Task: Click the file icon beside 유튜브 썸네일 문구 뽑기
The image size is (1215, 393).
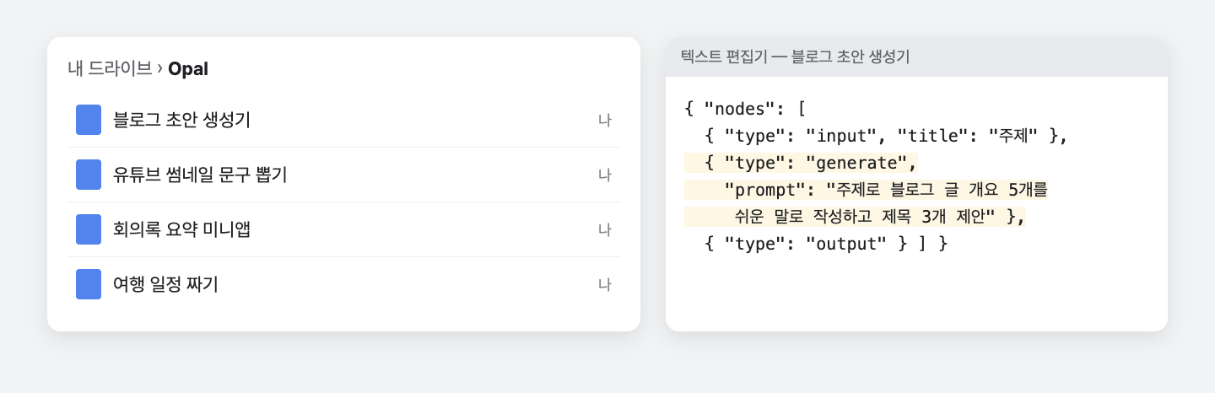Action: 89,175
